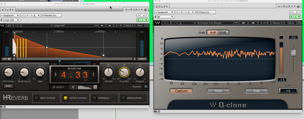The image size is (304, 119).
Task: Click the Hold button in Q-Clone
Action: pos(218,91)
